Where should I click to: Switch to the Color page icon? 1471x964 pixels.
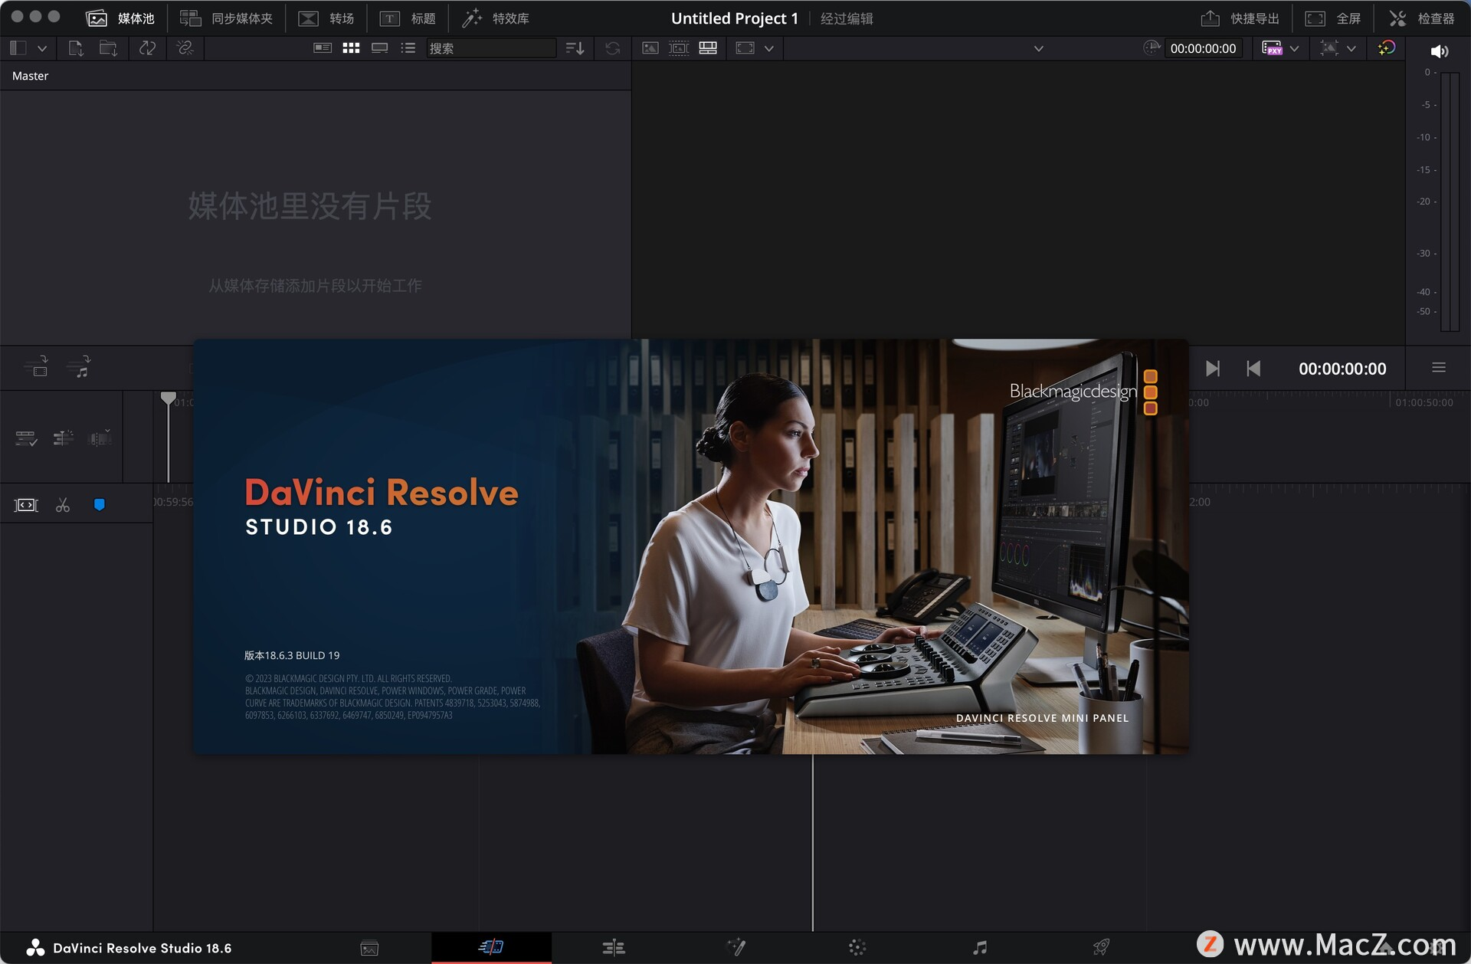coord(857,948)
